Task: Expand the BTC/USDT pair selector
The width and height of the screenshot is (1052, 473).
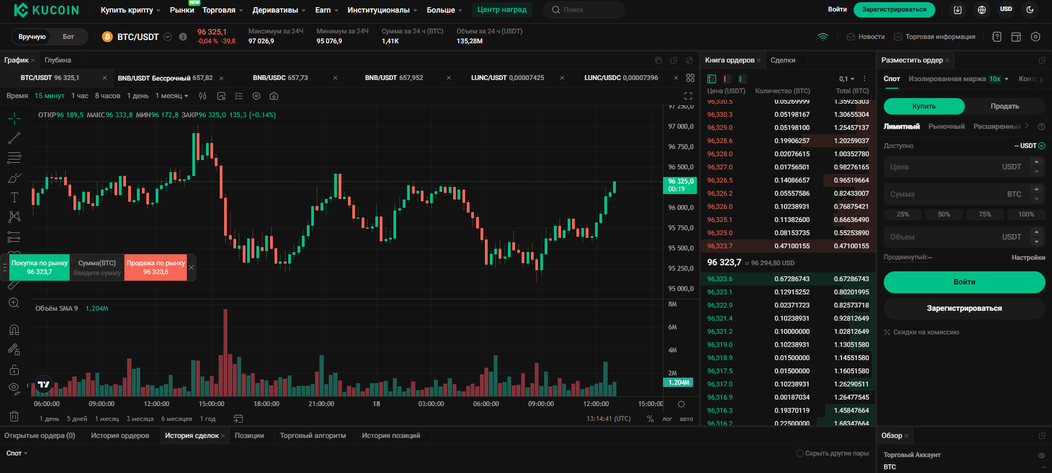Action: tap(168, 37)
